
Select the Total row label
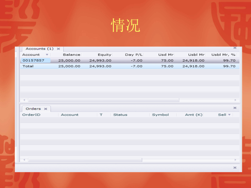point(28,66)
